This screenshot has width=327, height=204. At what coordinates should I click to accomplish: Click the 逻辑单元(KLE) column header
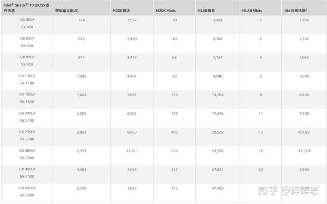click(x=67, y=10)
